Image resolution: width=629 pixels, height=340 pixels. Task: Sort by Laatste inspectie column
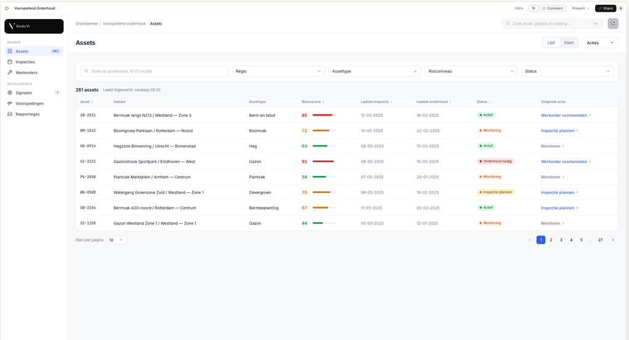pos(377,102)
